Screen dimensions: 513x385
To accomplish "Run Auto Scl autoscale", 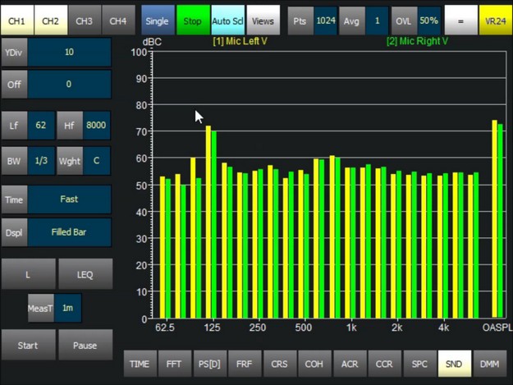I will (227, 21).
